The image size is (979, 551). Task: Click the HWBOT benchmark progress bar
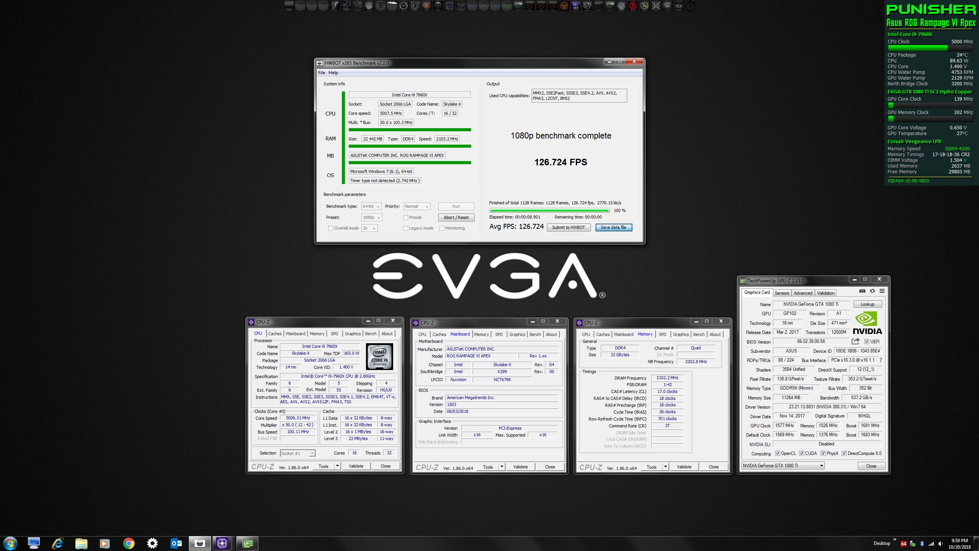[x=550, y=210]
